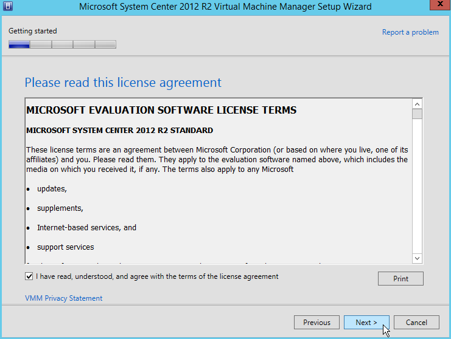The image size is (451, 339).
Task: Proceed by clicking Next
Action: click(366, 323)
